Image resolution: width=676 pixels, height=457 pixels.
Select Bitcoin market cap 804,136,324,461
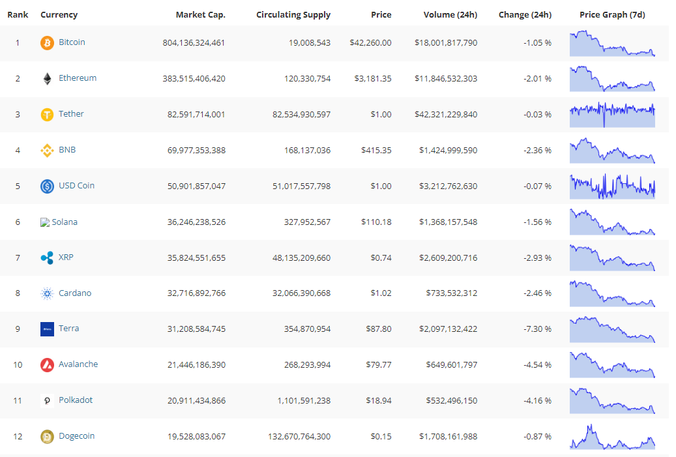pyautogui.click(x=194, y=42)
